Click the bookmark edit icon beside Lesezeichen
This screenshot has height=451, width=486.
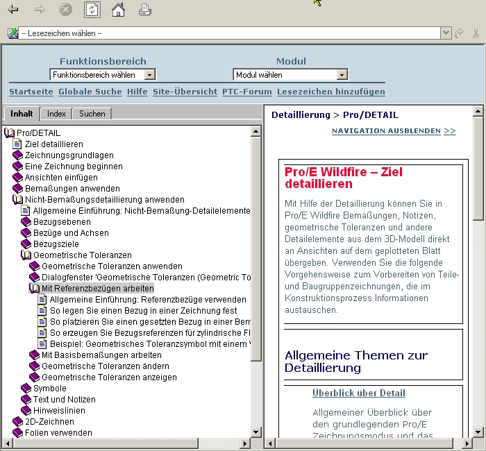[x=12, y=33]
